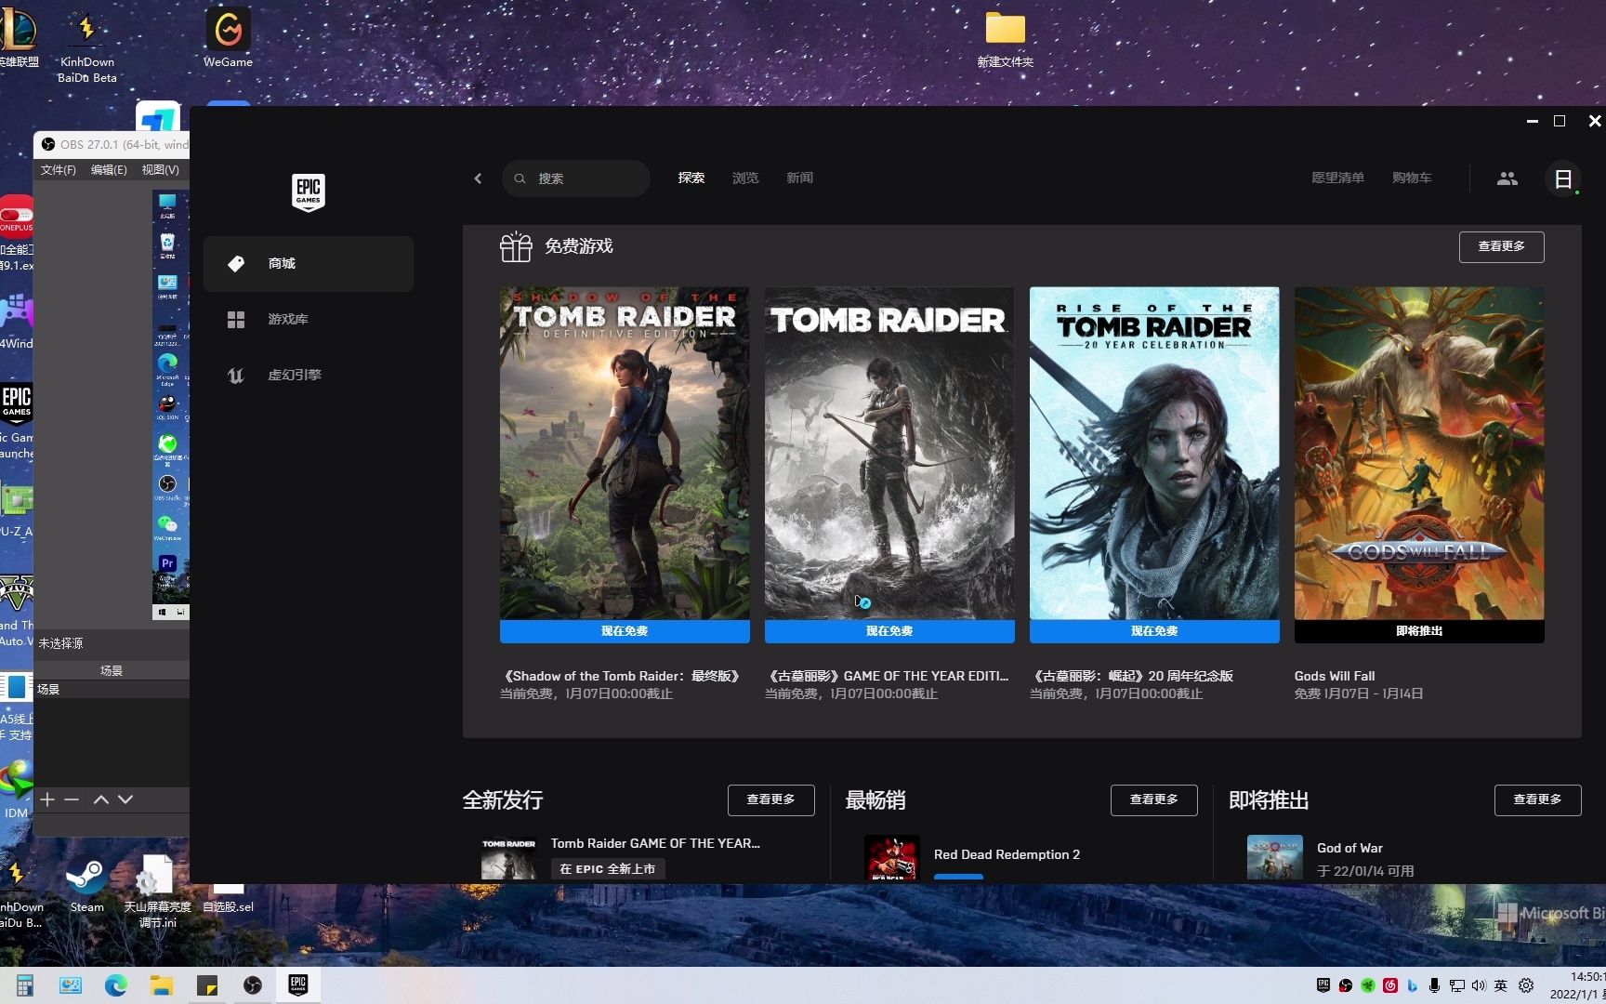The height and width of the screenshot is (1004, 1606).
Task: Click 查看更多 beside 全新发行
Action: (770, 799)
